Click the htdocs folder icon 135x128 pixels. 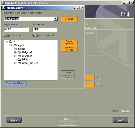click(15, 49)
